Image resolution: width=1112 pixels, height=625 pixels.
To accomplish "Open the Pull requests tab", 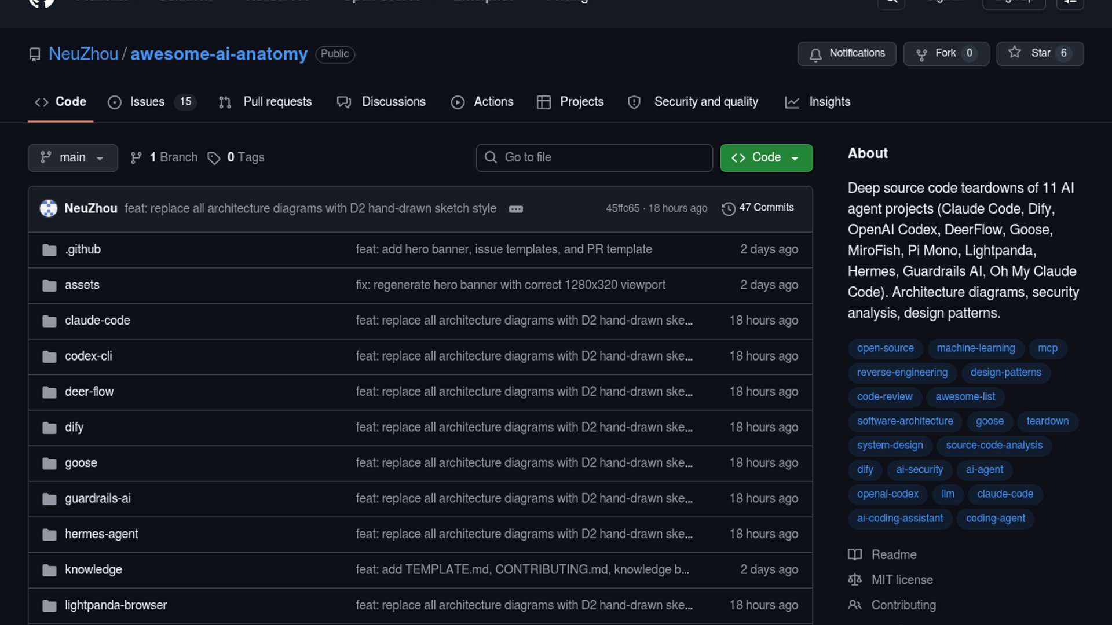I will [277, 102].
